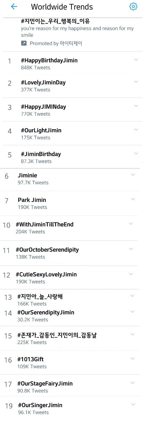Expand options chevron for #HappyBirthdayJimin
This screenshot has height=422, width=144.
tap(136, 60)
